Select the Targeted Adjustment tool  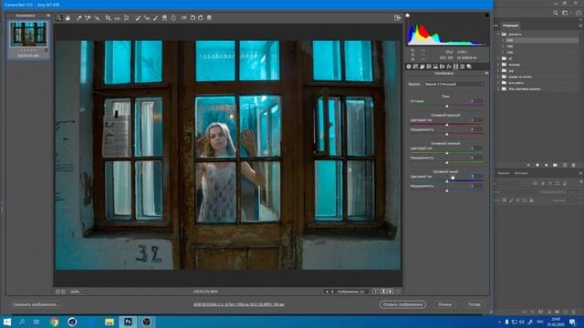click(97, 18)
